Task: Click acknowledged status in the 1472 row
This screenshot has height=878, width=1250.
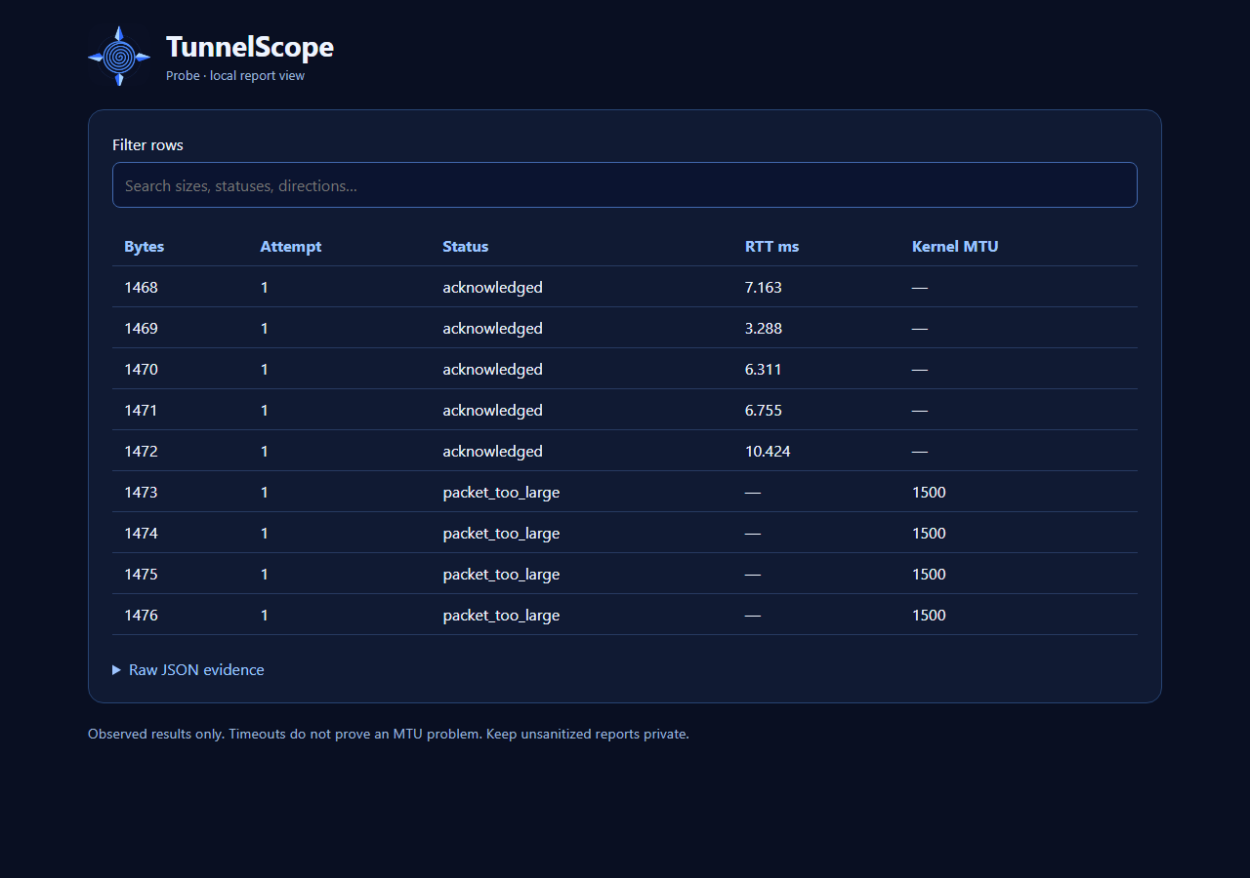Action: tap(492, 452)
